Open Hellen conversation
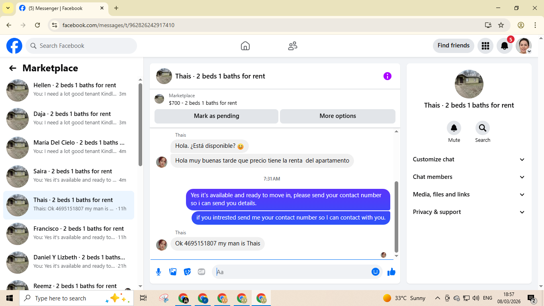Image resolution: width=544 pixels, height=306 pixels. click(x=68, y=90)
